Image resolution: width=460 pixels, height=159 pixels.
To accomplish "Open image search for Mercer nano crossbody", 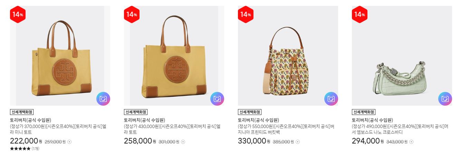I will (x=445, y=99).
